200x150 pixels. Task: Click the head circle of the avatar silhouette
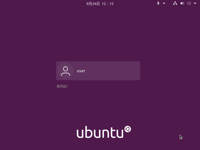pos(65,69)
